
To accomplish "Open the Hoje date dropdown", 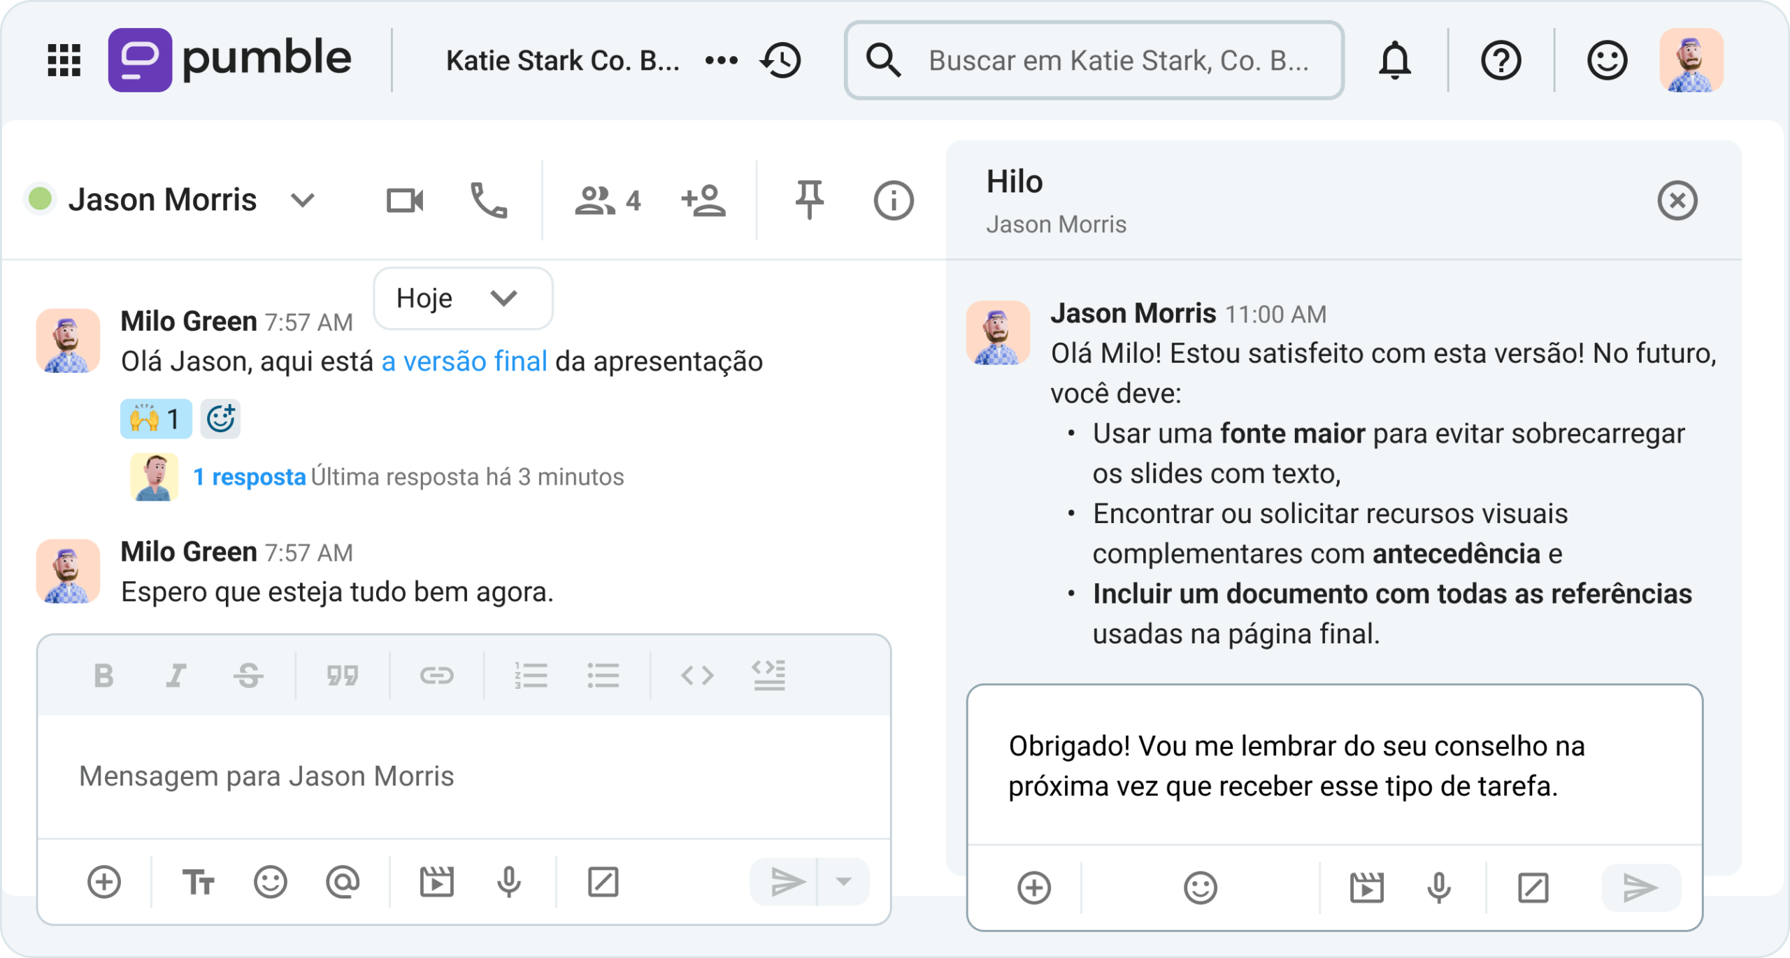I will [462, 299].
